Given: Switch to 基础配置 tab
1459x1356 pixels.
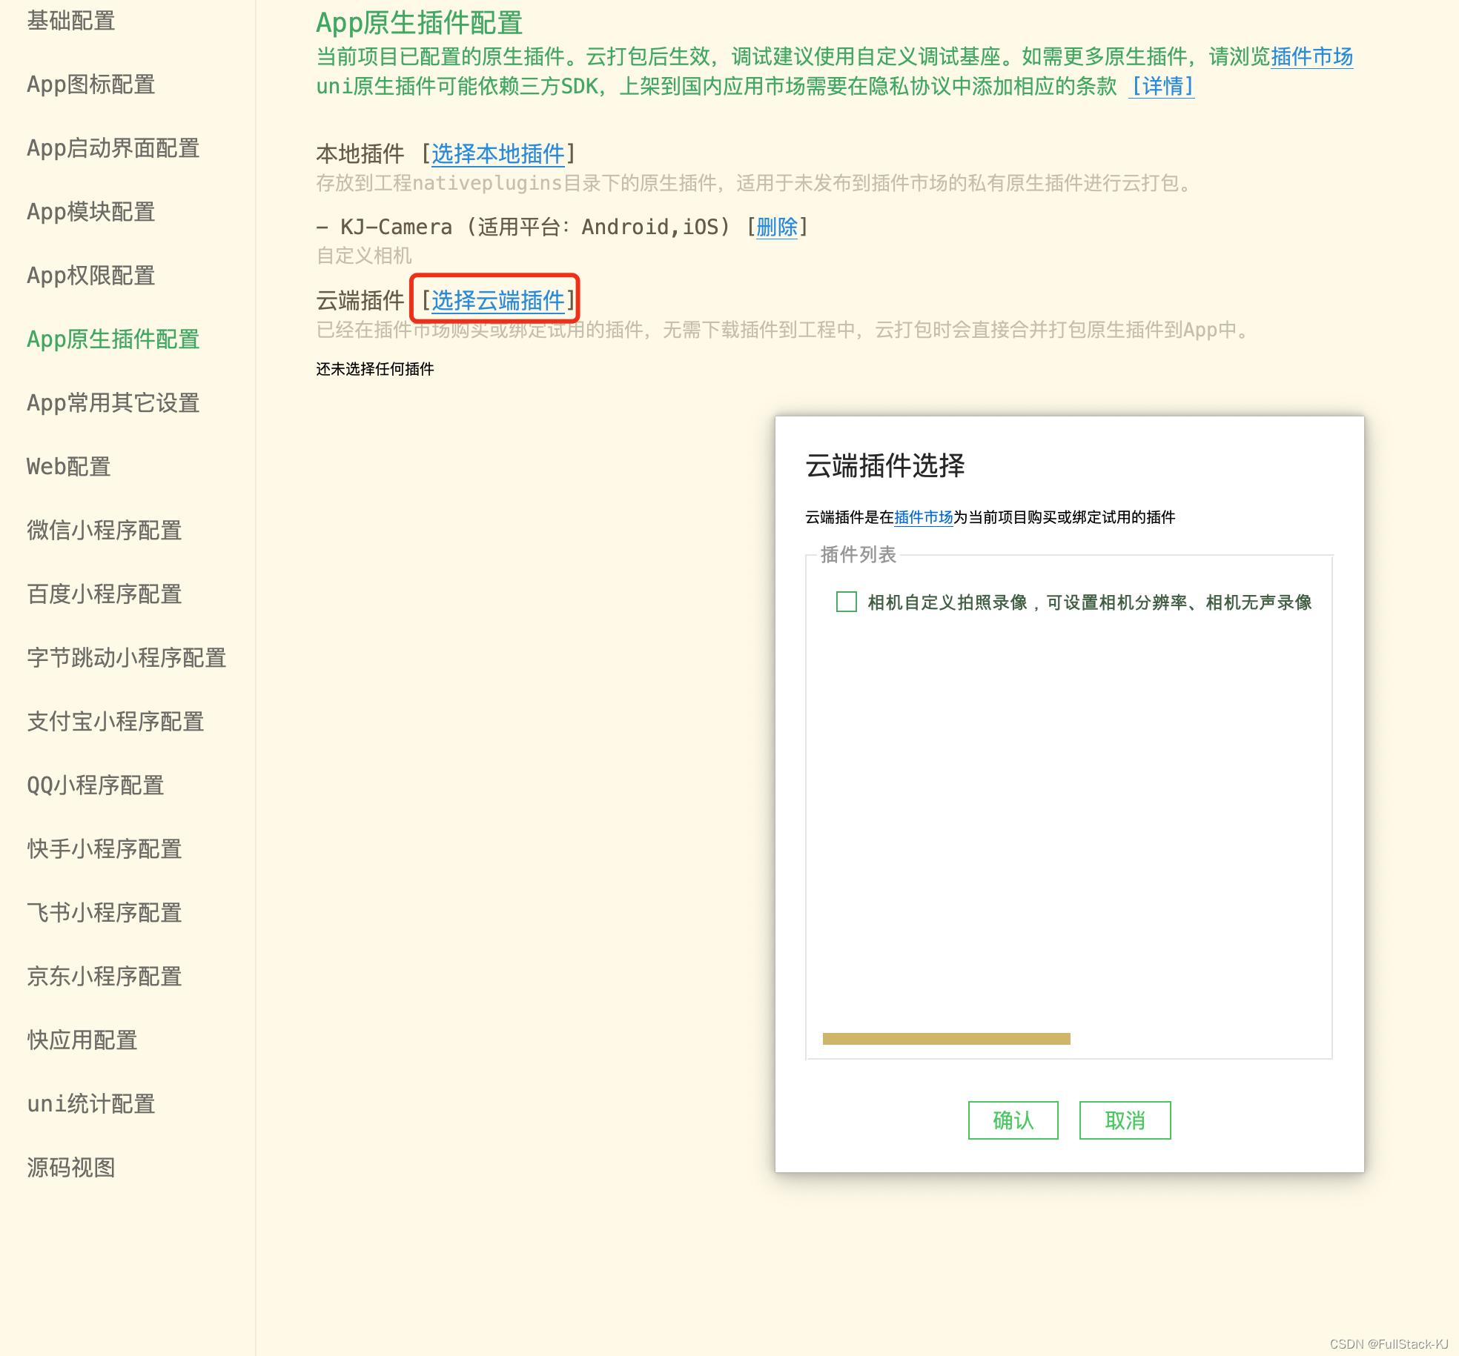Looking at the screenshot, I should (71, 21).
